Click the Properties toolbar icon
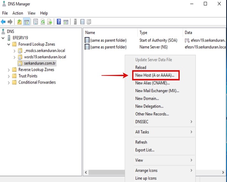The image size is (227, 182). (36, 22)
